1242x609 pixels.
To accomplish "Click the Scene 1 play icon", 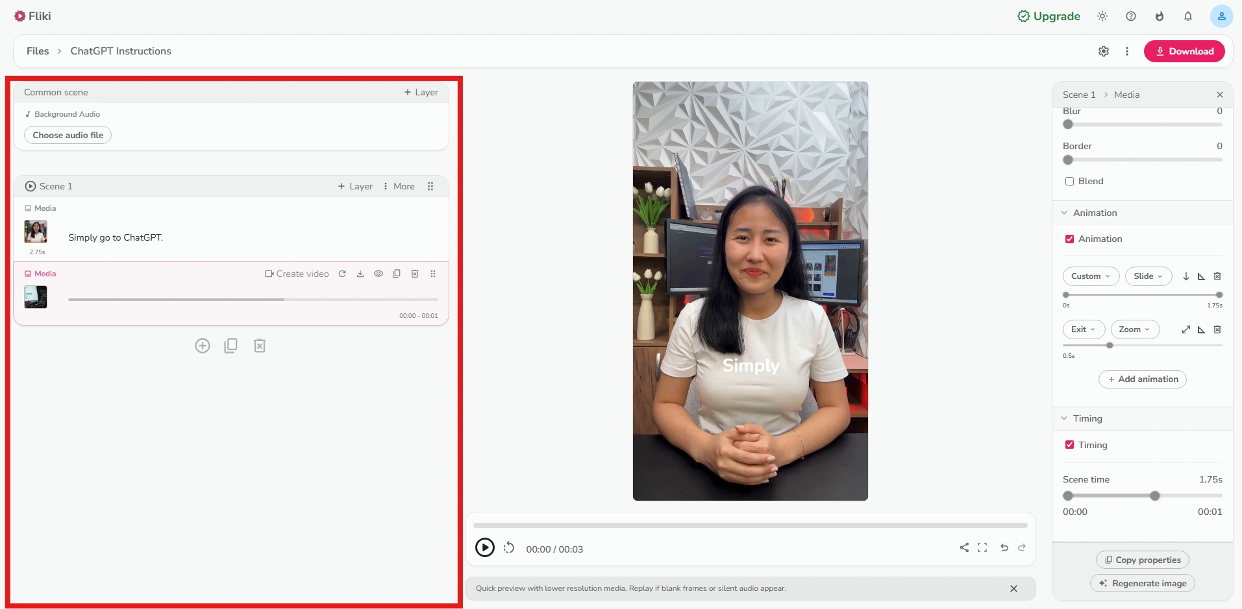I will pyautogui.click(x=31, y=186).
